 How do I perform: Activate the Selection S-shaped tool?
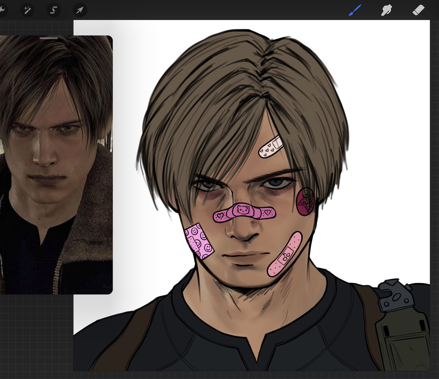pos(53,10)
